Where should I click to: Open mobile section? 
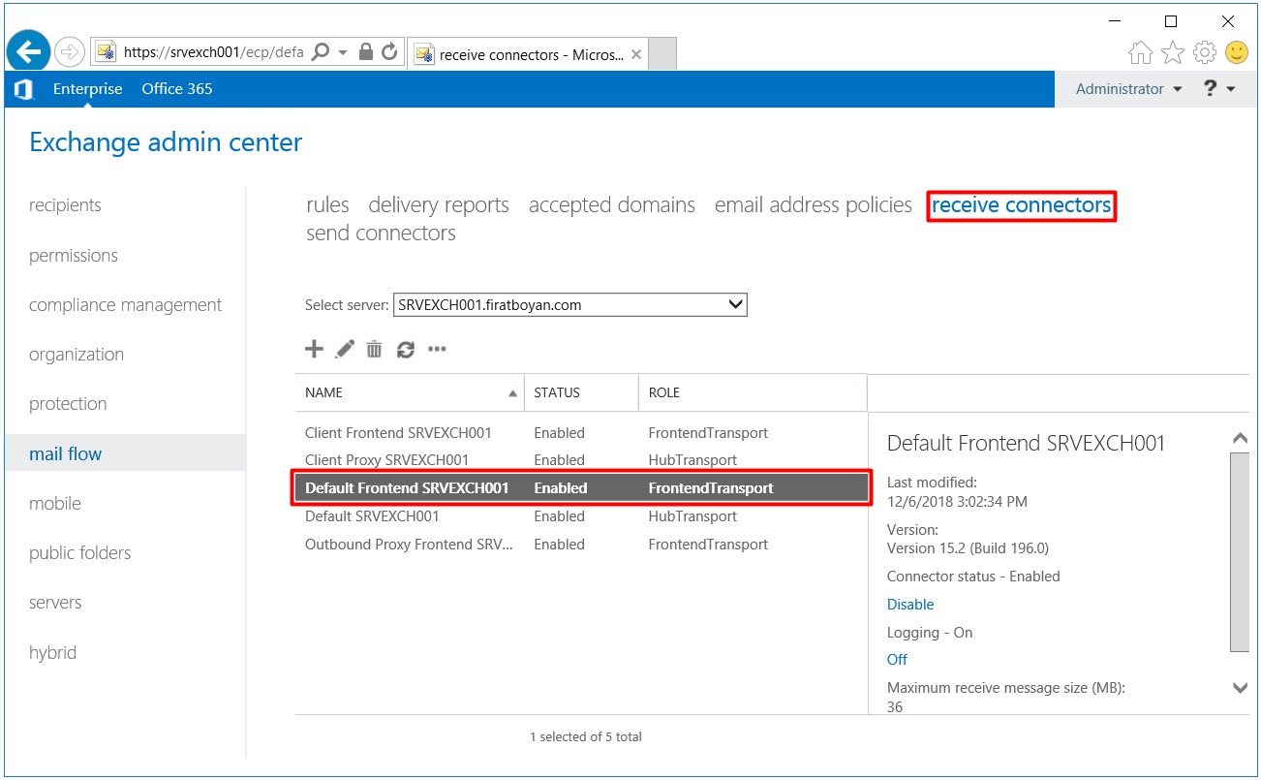tap(55, 504)
